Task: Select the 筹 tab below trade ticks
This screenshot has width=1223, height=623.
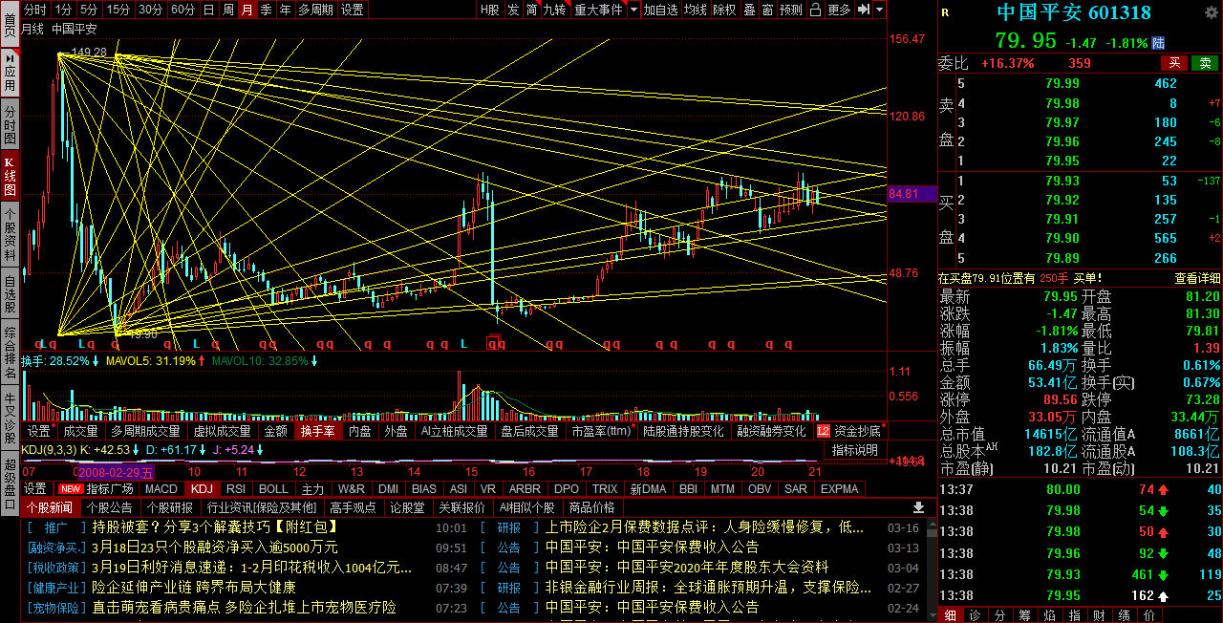Action: tap(1024, 614)
